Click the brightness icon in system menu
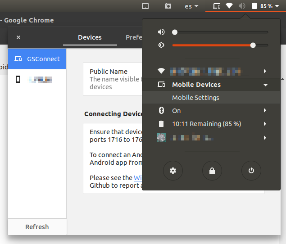 click(x=161, y=45)
